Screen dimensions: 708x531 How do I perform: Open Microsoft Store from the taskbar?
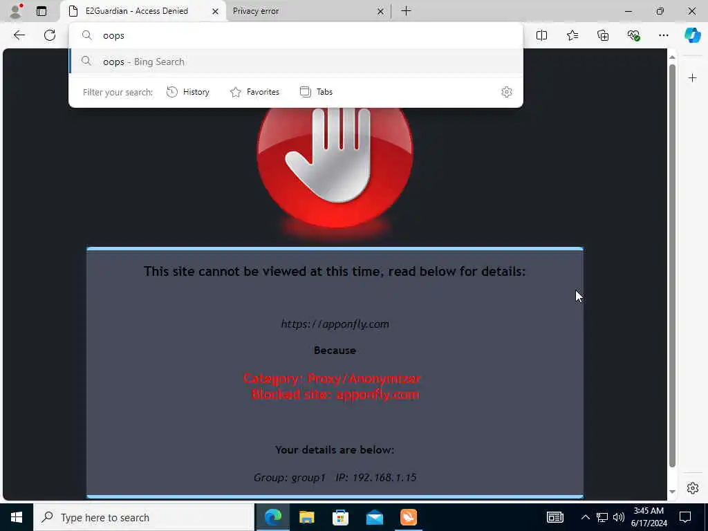click(x=340, y=517)
